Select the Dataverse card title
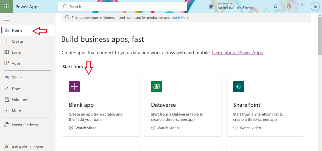The height and width of the screenshot is (151, 322). 163,105
